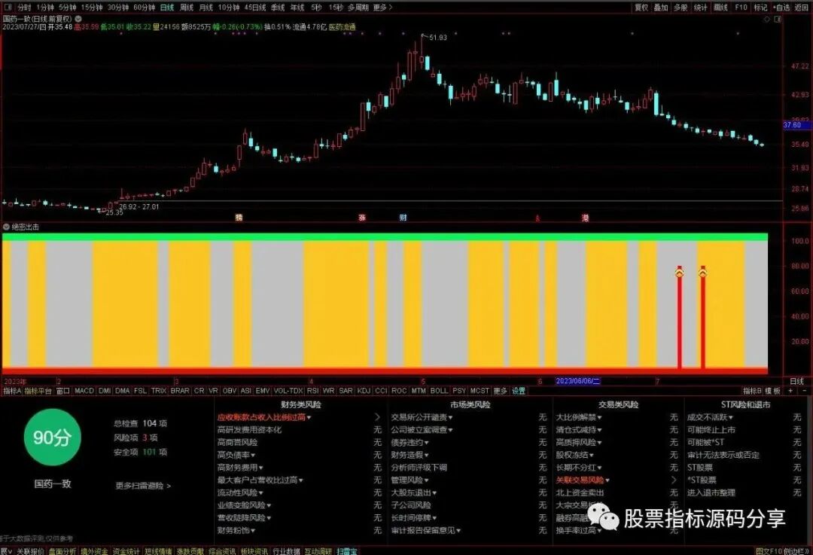Click 返回 back button

(x=800, y=8)
